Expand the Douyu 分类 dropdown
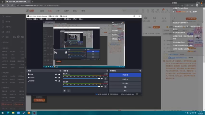 click(x=58, y=11)
